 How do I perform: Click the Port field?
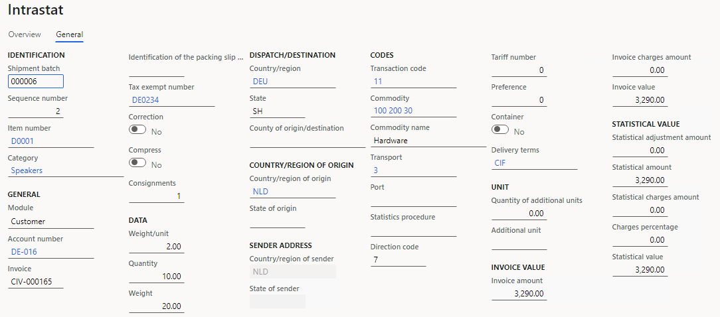[x=413, y=200]
